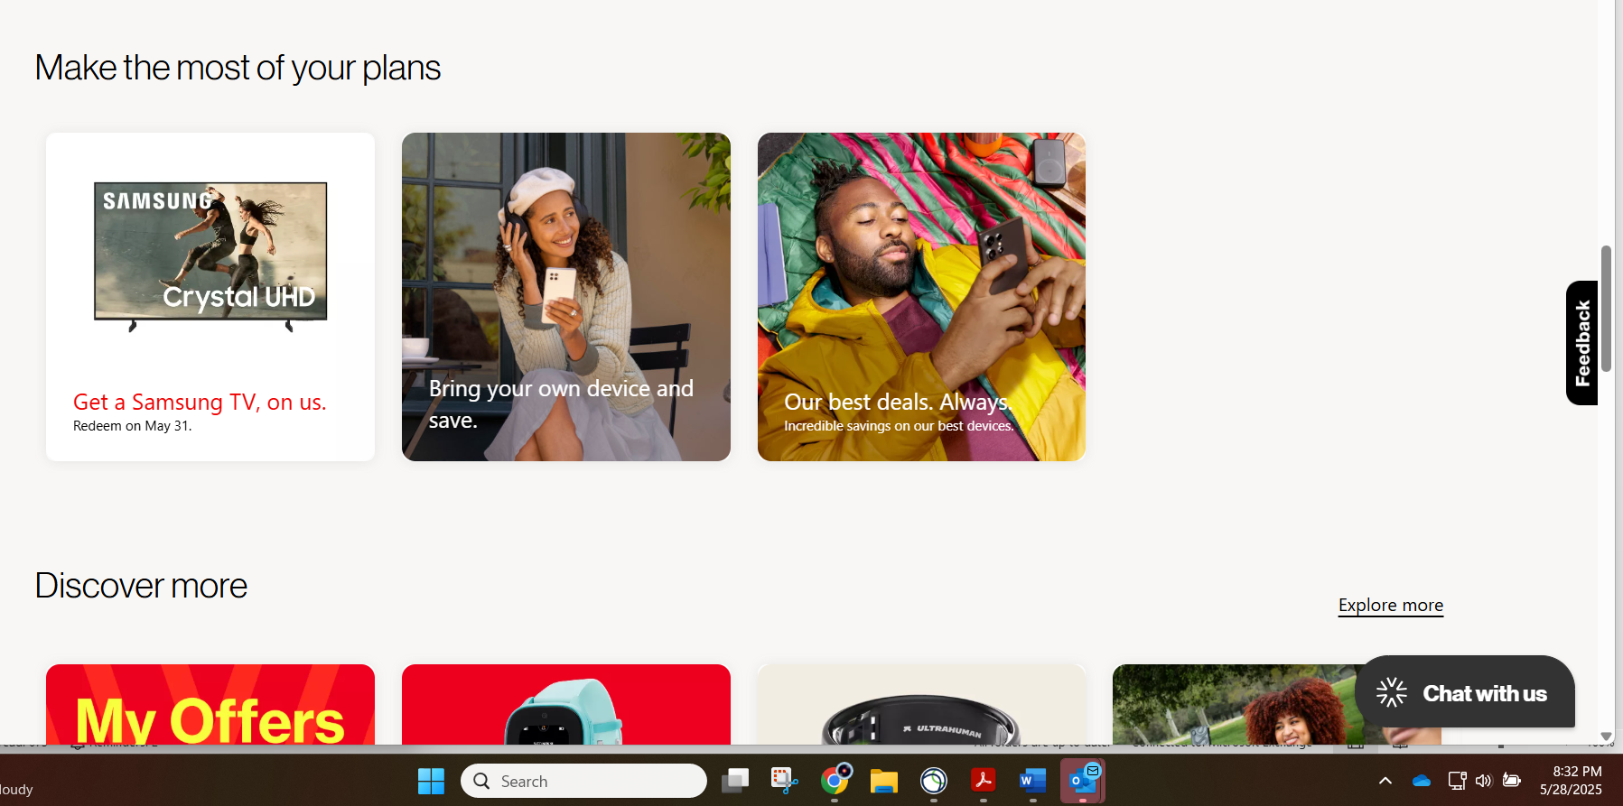Open the volume tray icon
The height and width of the screenshot is (806, 1623).
(x=1483, y=781)
